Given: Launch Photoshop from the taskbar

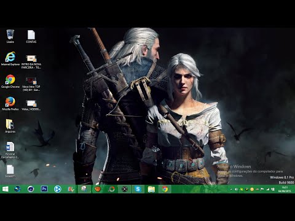Looking at the screenshot, I should click(x=44, y=189).
